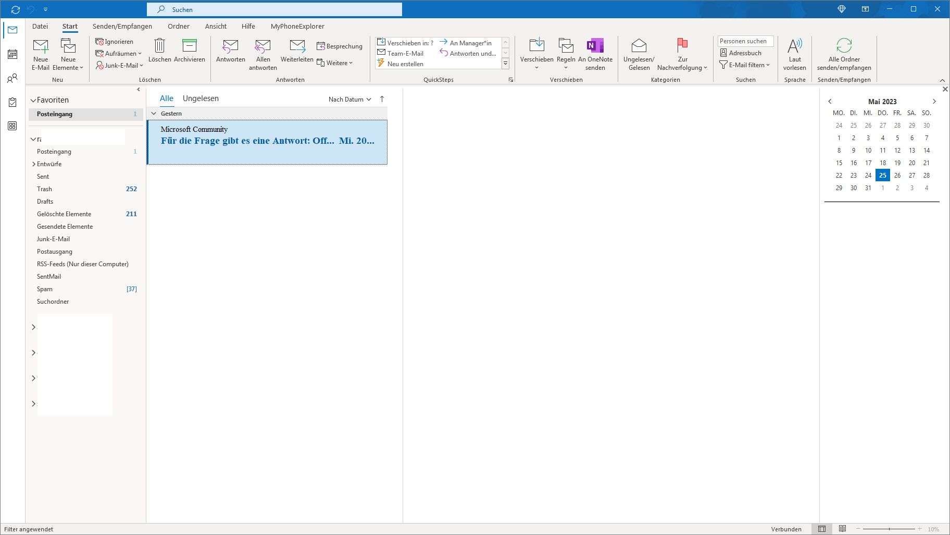Open People contacts in navigation bar
This screenshot has width=950, height=535.
coord(12,78)
